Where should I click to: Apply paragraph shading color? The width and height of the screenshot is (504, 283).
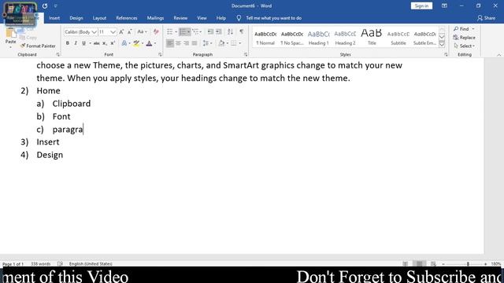[x=221, y=43]
